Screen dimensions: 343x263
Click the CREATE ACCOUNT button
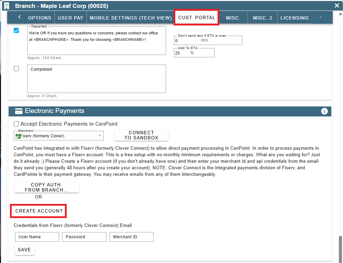coord(39,211)
